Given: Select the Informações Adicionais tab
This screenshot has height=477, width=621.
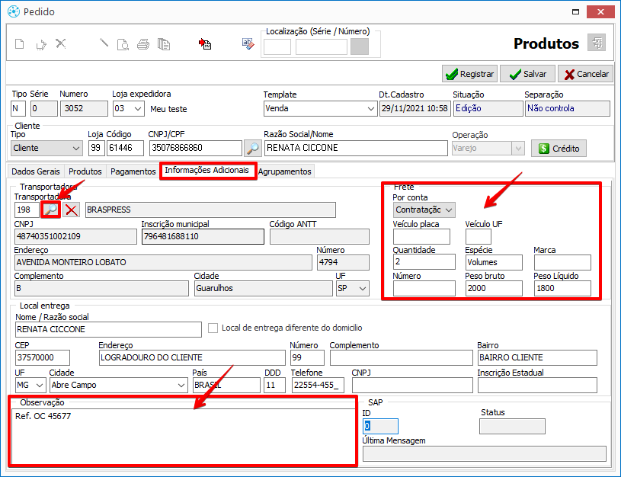Looking at the screenshot, I should [x=206, y=171].
